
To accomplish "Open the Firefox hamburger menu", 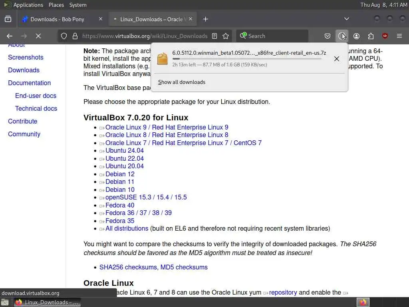I will point(399,36).
